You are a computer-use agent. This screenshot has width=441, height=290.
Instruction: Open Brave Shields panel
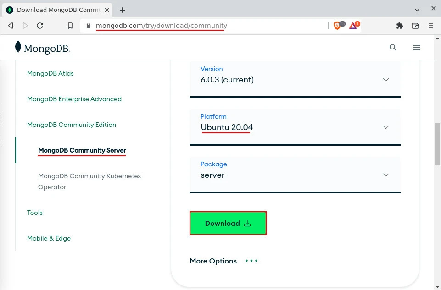[x=337, y=26]
